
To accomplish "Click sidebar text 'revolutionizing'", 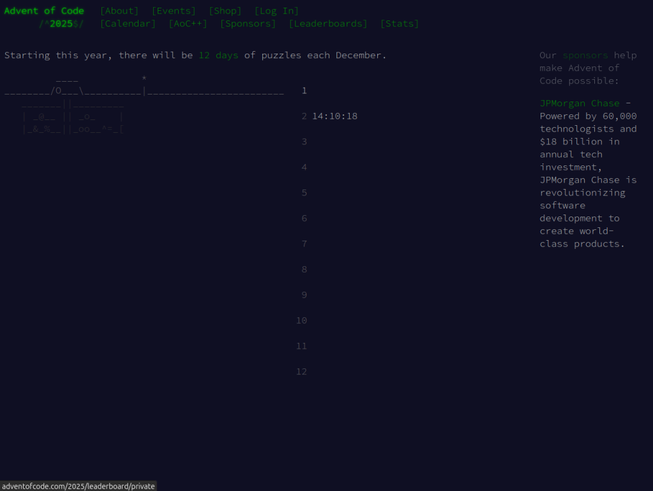I will [x=582, y=193].
